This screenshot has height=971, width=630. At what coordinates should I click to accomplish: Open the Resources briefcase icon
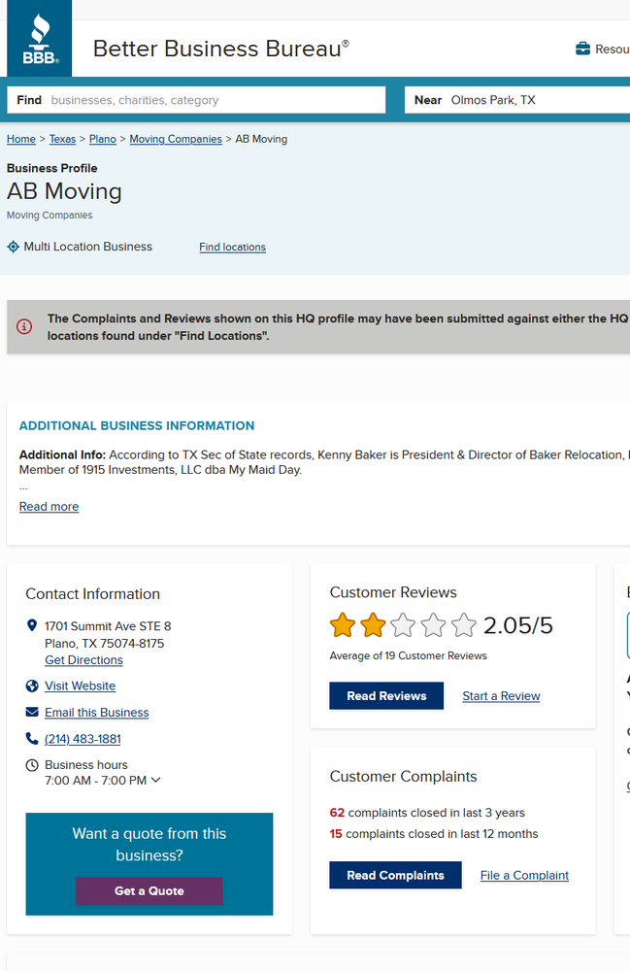(x=582, y=49)
